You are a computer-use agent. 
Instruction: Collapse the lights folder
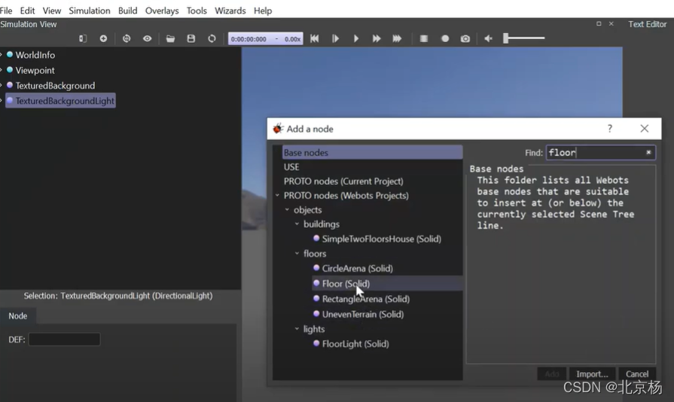(297, 328)
